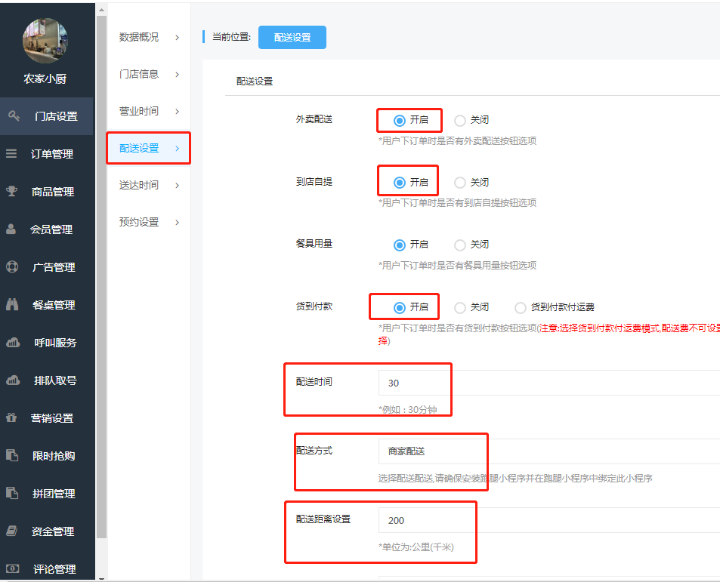Click the 配送时间 input showing 30
The image size is (720, 582).
pyautogui.click(x=549, y=383)
